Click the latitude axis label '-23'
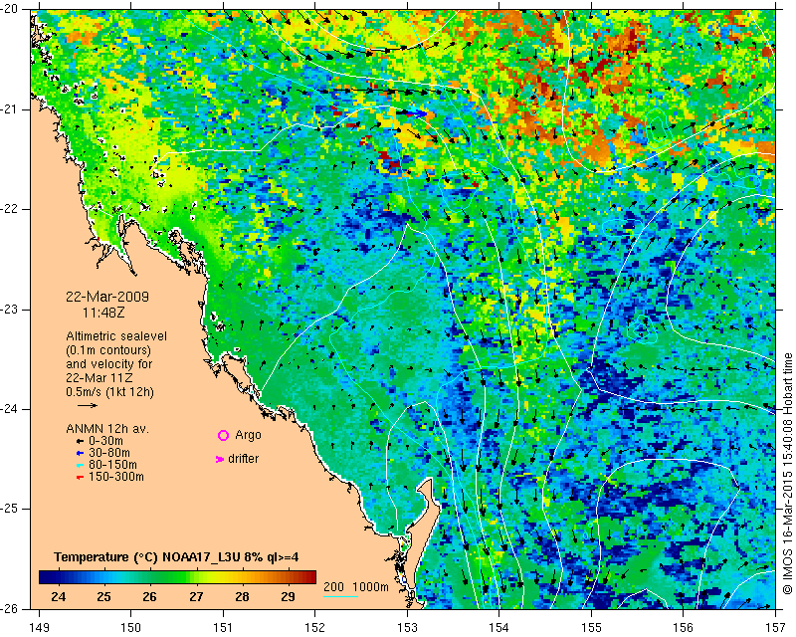The width and height of the screenshot is (796, 637). pos(10,310)
